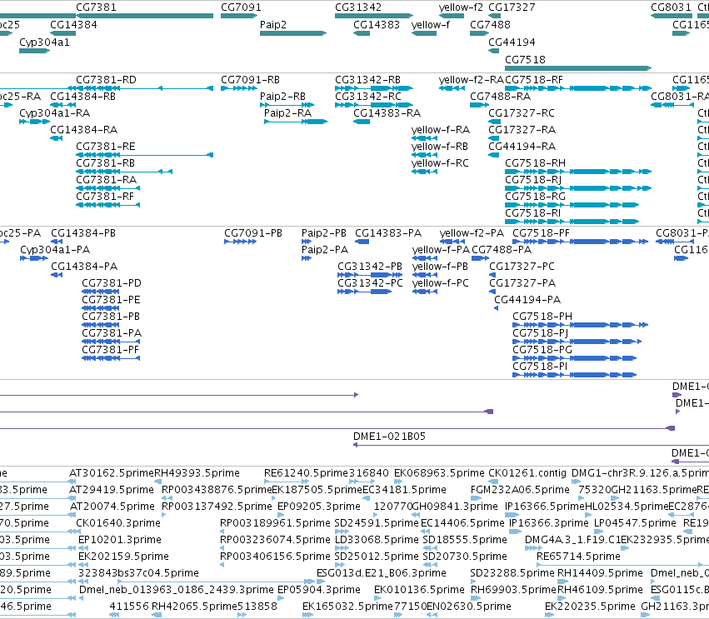The height and width of the screenshot is (619, 709).
Task: Open the EK068963.5prime EST label
Action: pyautogui.click(x=439, y=473)
